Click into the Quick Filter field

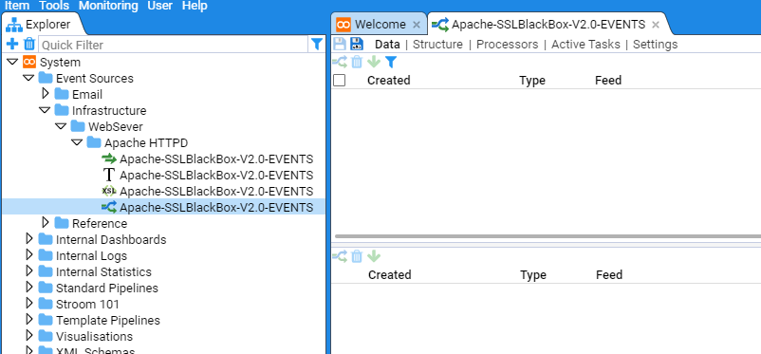pyautogui.click(x=174, y=45)
